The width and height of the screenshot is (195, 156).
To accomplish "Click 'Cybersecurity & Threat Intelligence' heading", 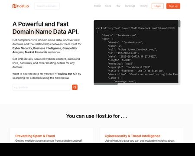I will pos(133,136).
